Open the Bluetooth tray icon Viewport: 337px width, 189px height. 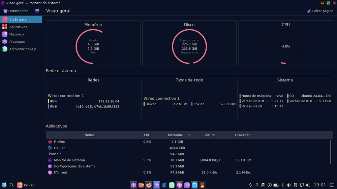coord(282,185)
